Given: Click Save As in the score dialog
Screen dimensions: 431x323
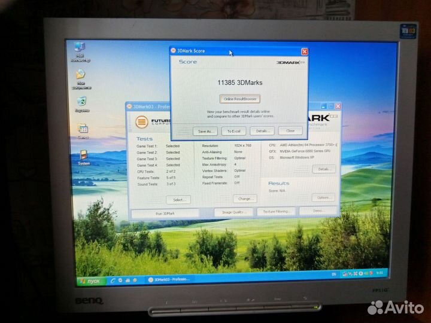Looking at the screenshot, I should coord(205,131).
